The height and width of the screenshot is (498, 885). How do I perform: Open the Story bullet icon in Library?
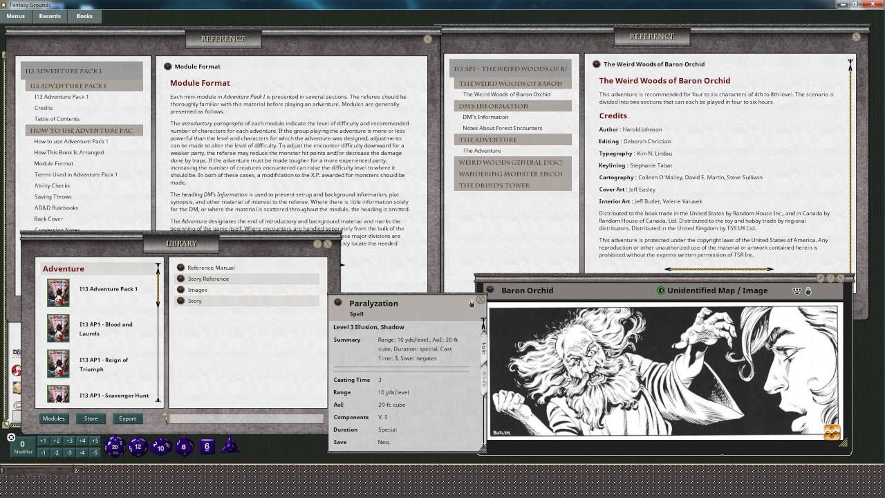180,301
